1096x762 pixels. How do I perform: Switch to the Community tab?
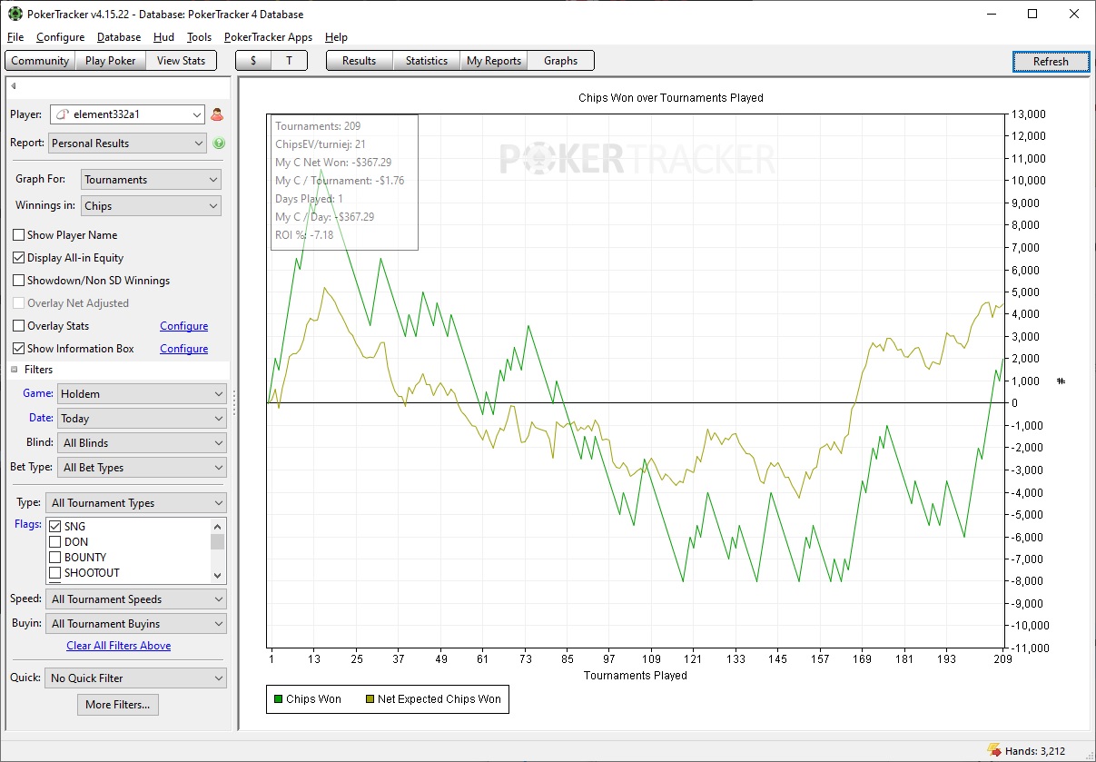pos(40,61)
